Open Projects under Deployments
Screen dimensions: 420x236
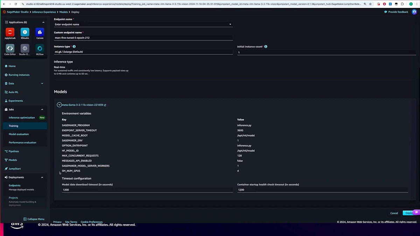coord(13,198)
